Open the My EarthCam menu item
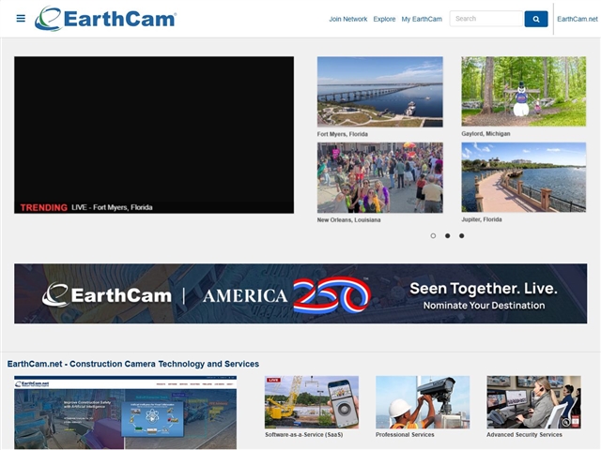 click(x=422, y=19)
